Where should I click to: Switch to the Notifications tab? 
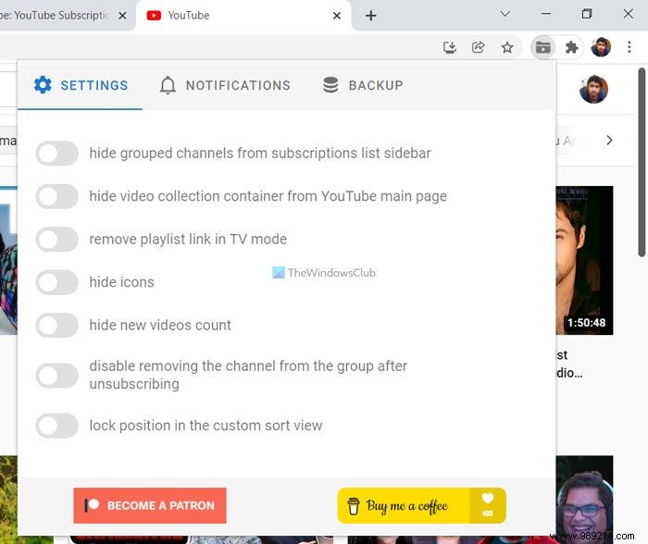pyautogui.click(x=225, y=85)
